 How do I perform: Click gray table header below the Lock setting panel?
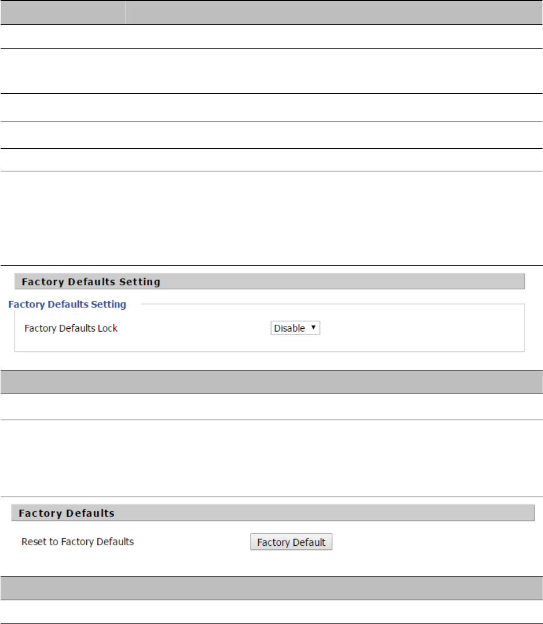coord(271,382)
